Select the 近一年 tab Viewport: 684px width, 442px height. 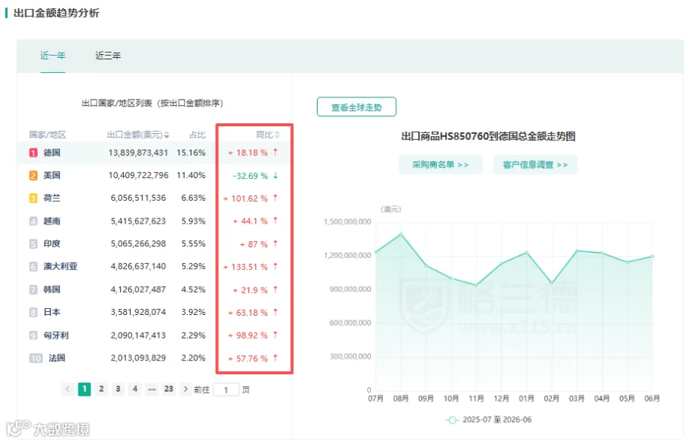52,56
